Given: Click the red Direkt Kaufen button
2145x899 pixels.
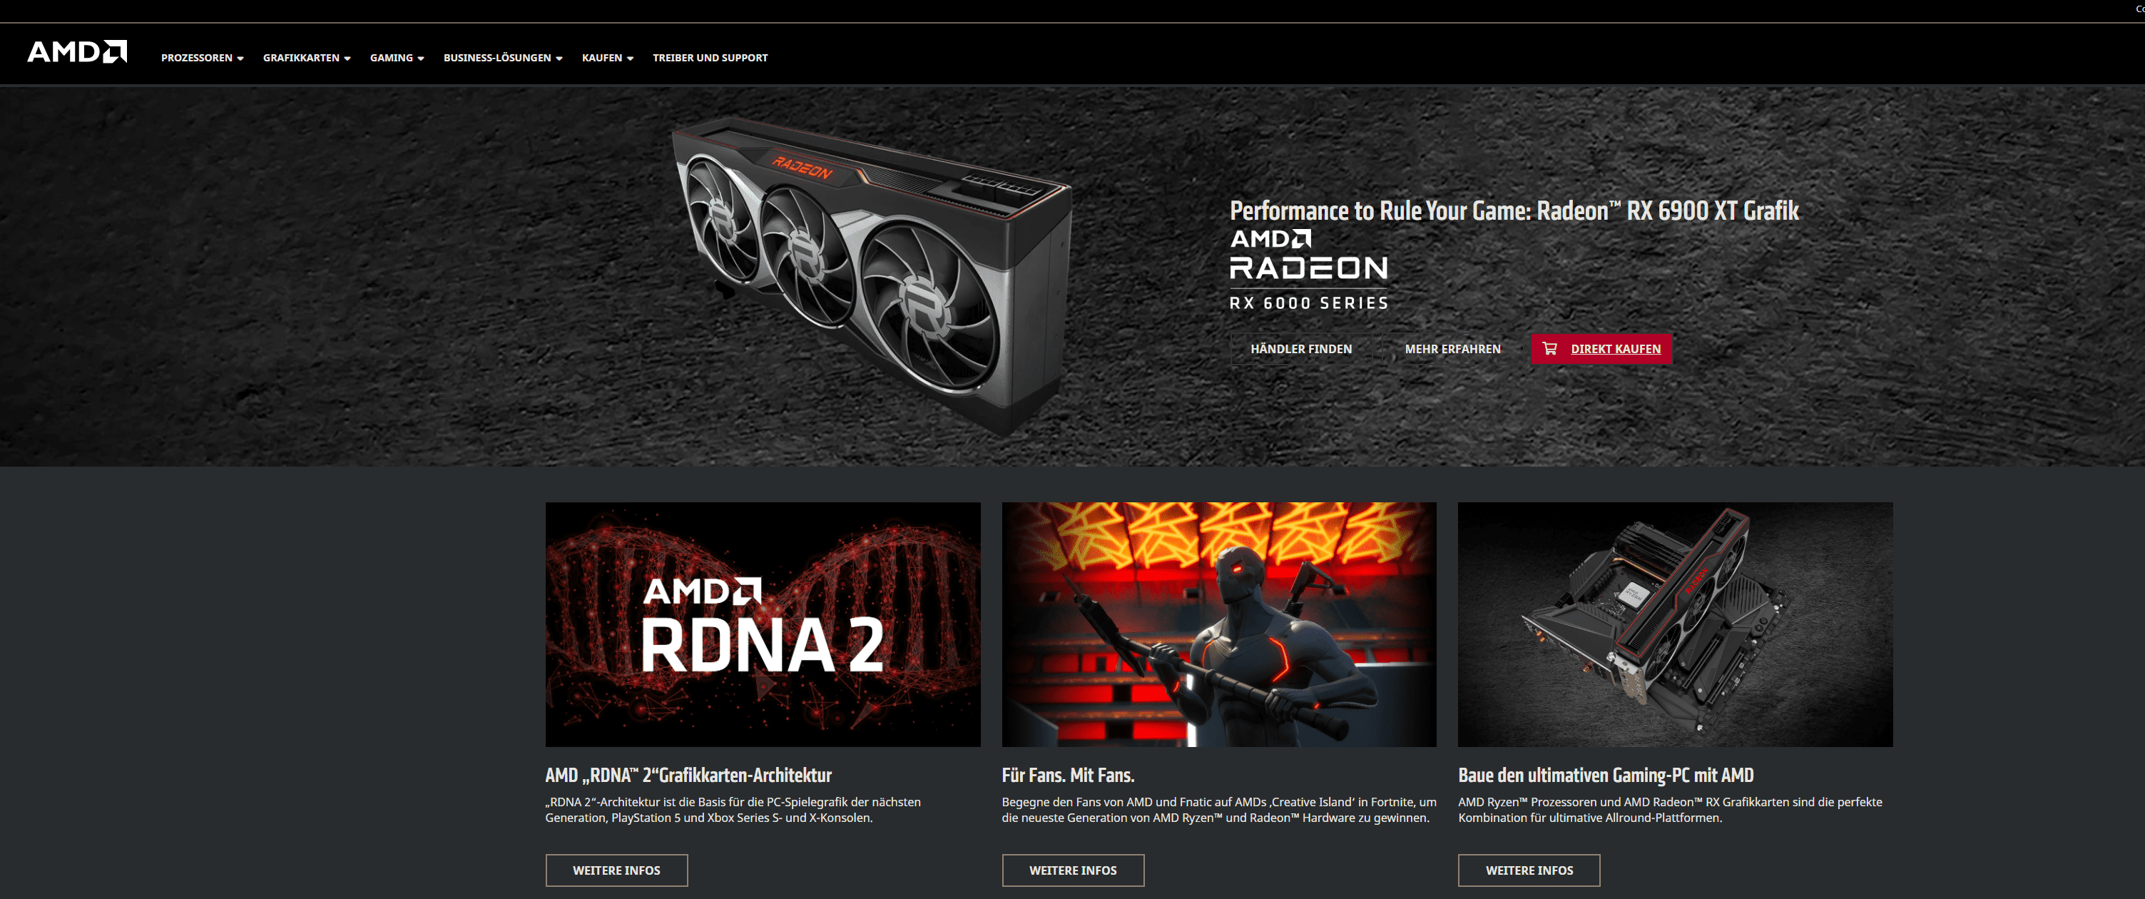Looking at the screenshot, I should tap(1601, 349).
